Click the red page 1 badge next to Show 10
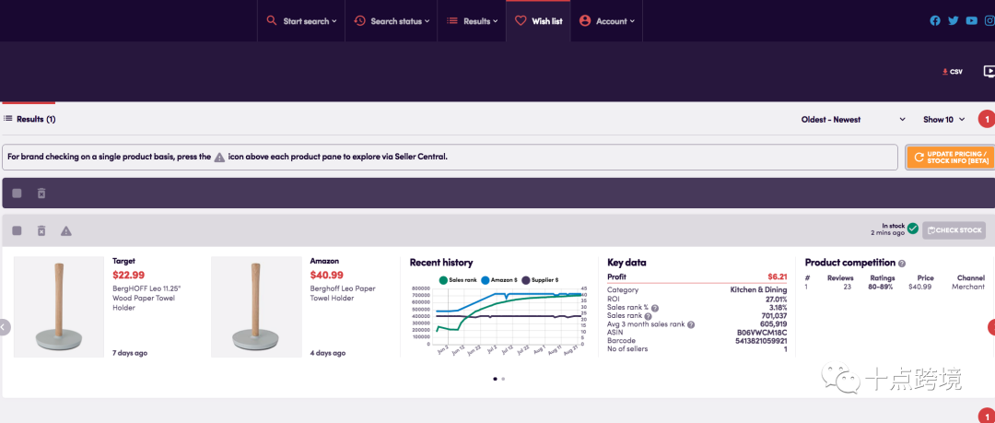995x423 pixels. point(987,119)
